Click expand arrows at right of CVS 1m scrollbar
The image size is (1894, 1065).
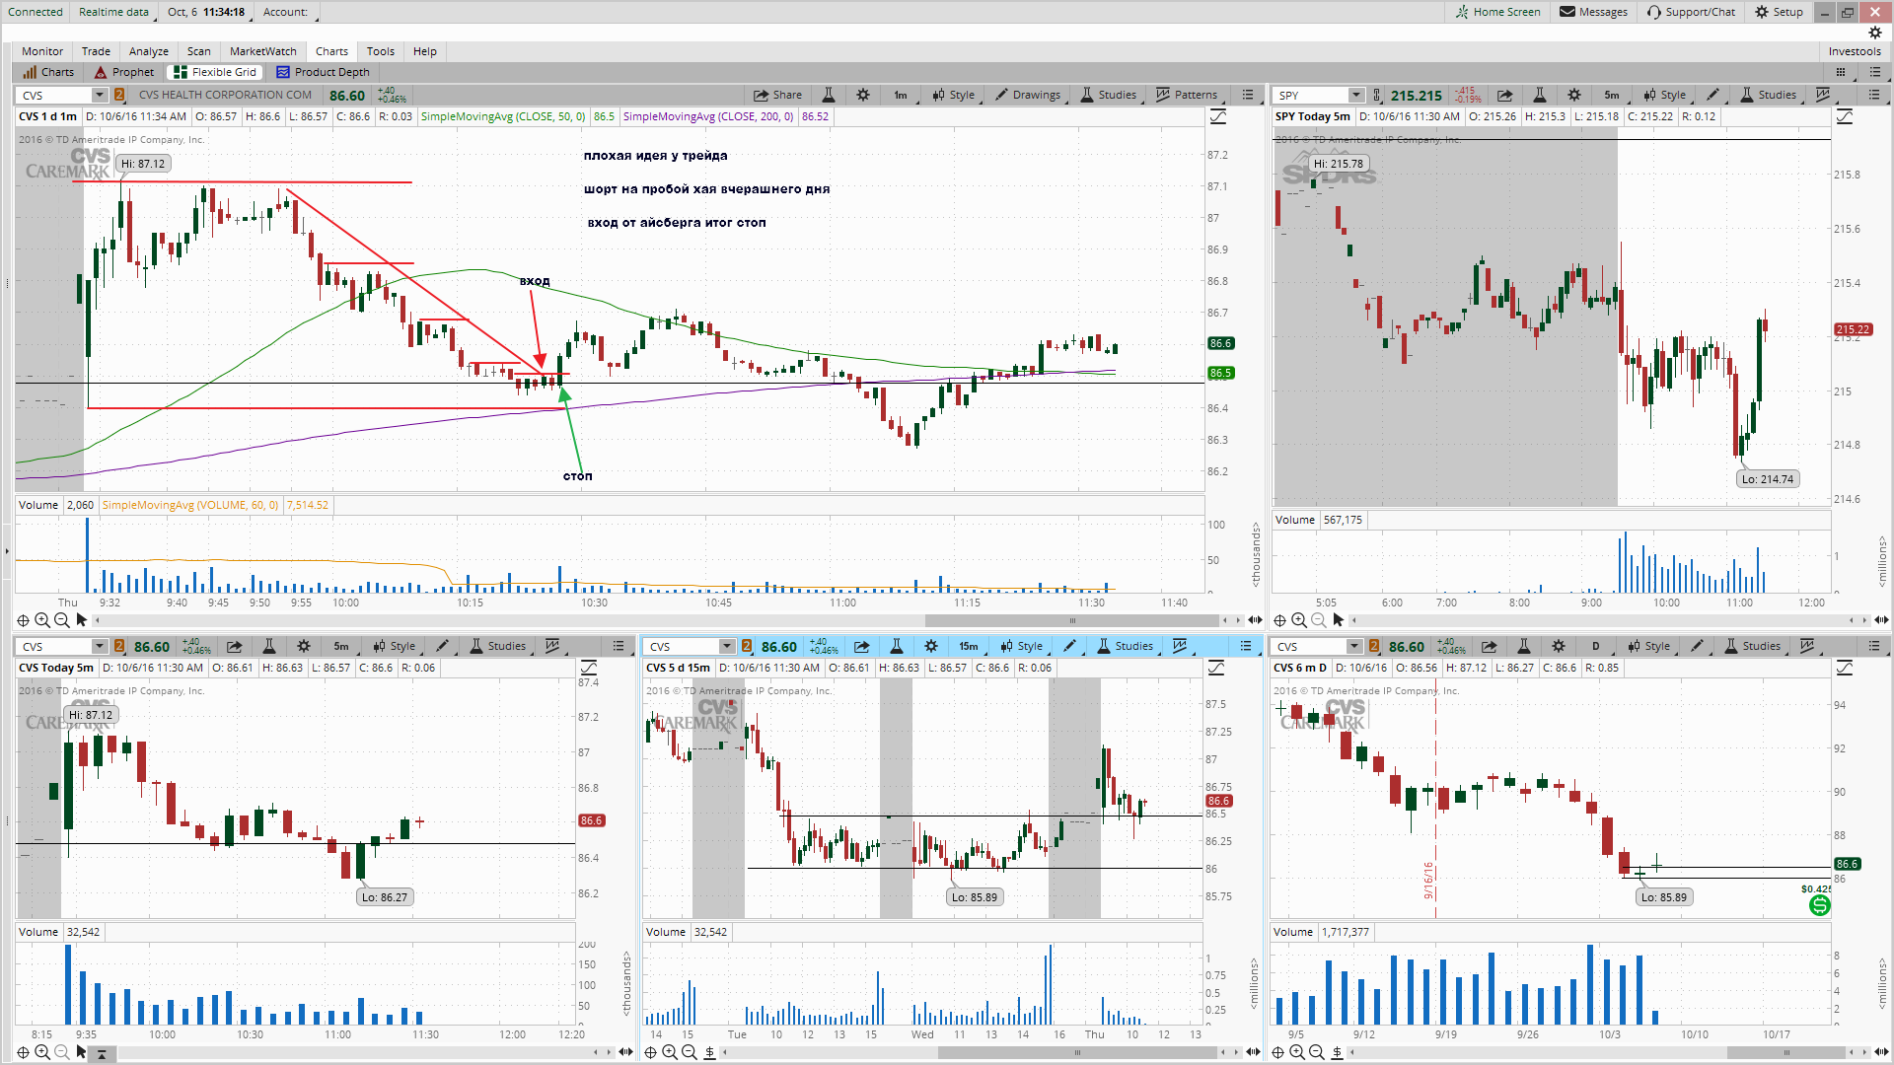(1255, 620)
